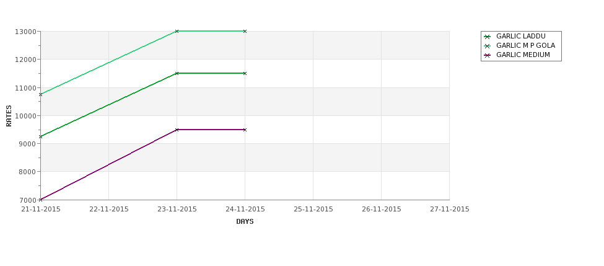Screen dimensions: 604x266
Task: Click the DAYS axis title
Action: click(245, 222)
